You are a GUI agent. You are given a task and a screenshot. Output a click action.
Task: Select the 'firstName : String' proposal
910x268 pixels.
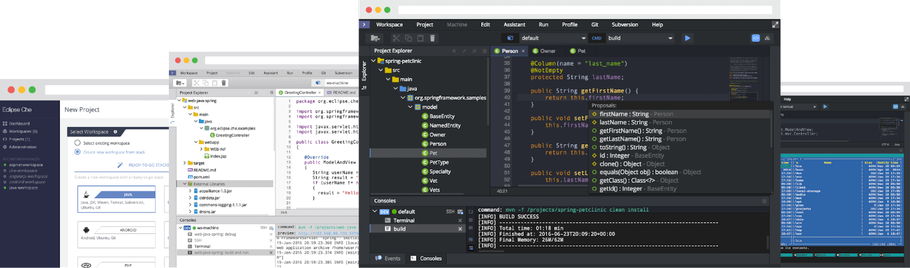click(680, 114)
